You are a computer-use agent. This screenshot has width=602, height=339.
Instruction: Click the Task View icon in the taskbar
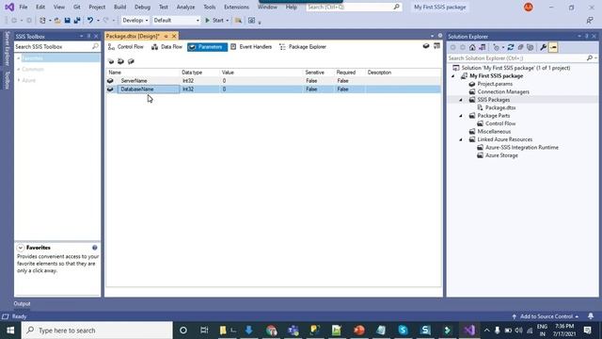point(204,331)
